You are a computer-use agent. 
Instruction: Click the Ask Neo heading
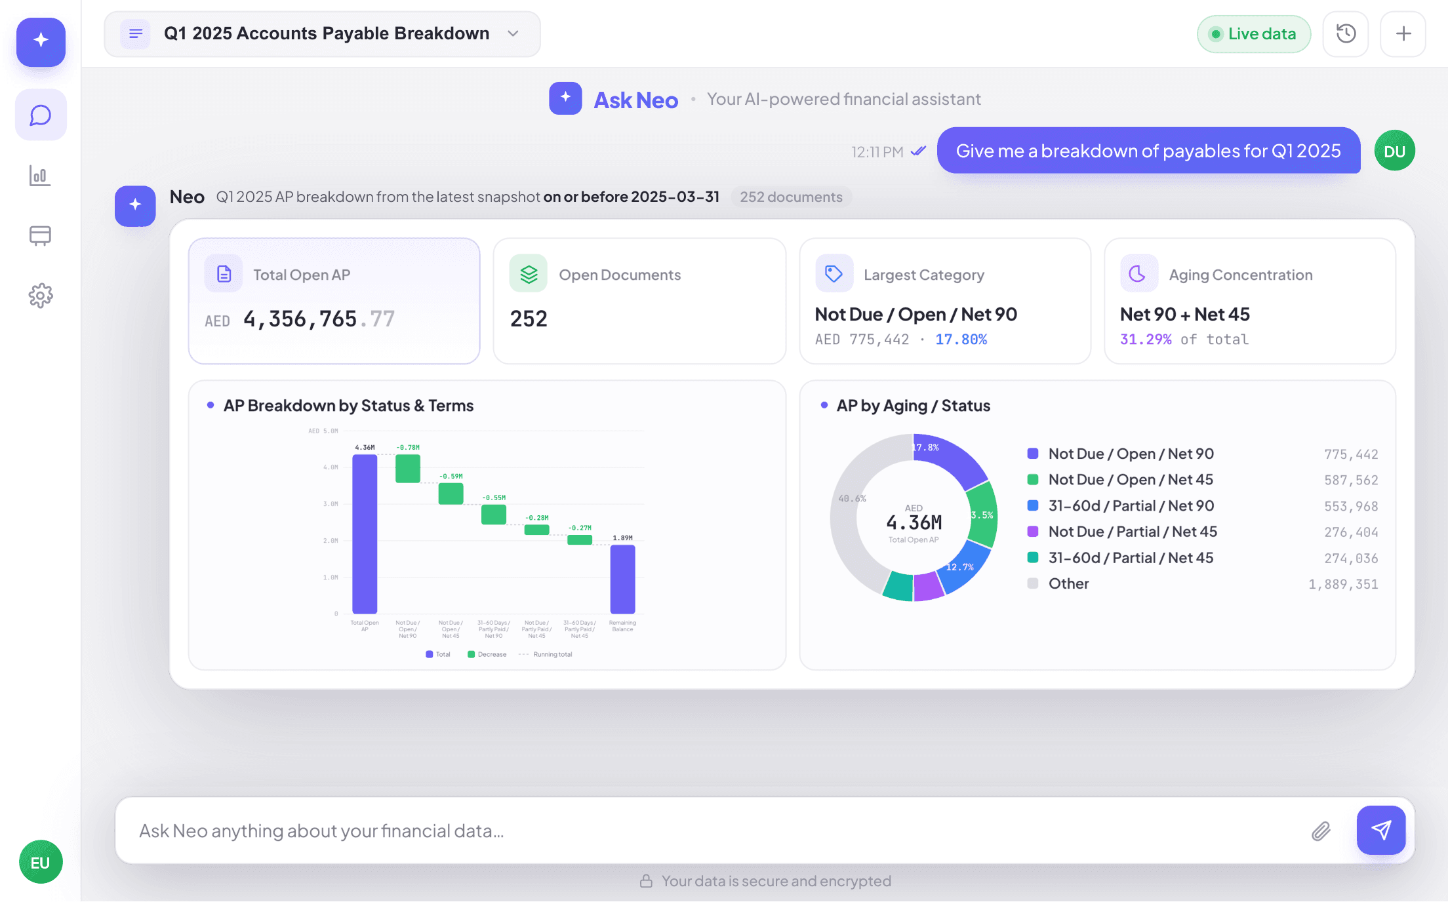[635, 100]
